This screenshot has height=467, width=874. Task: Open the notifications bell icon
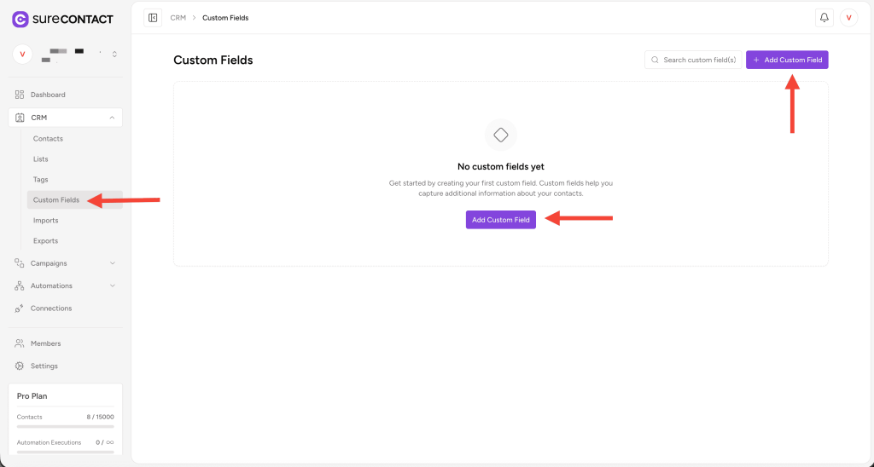[x=824, y=18]
